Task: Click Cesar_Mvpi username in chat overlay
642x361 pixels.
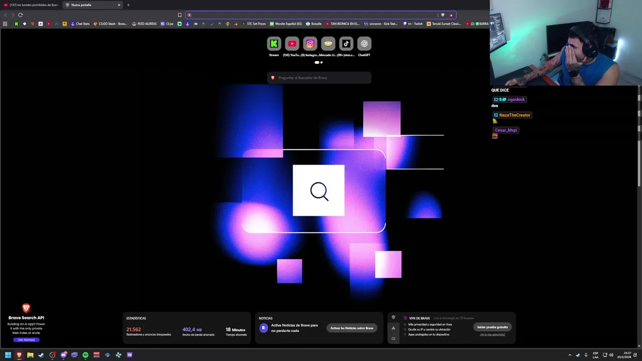Action: click(506, 130)
